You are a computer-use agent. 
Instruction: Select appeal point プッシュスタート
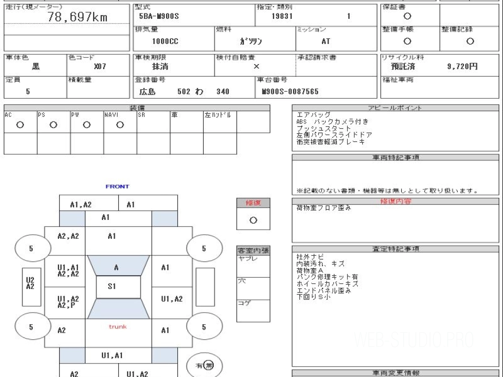(324, 128)
